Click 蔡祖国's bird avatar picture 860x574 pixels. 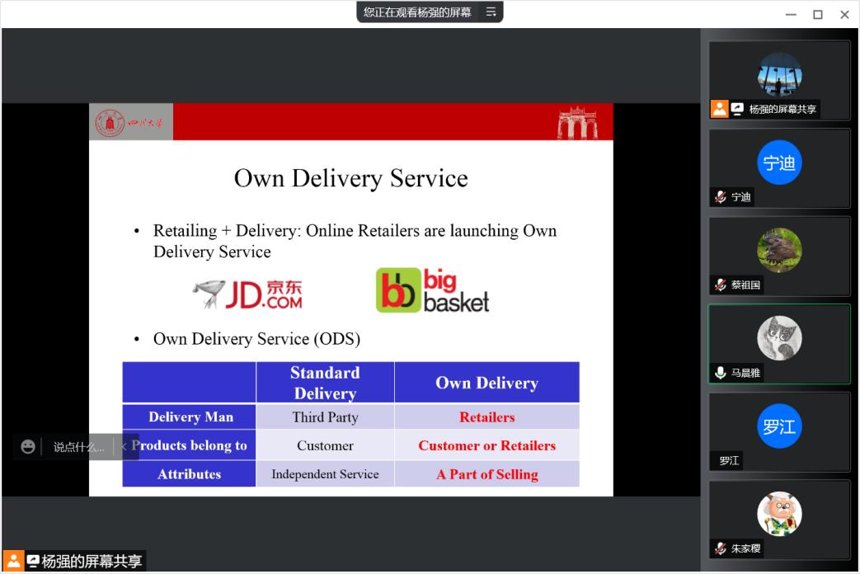pos(779,249)
